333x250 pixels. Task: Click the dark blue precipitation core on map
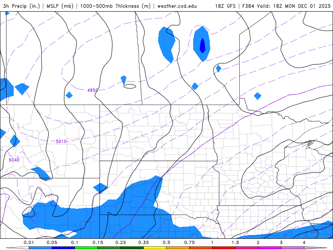pyautogui.click(x=202, y=46)
